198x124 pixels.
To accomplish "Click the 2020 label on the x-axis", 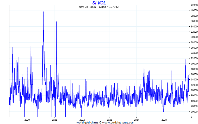I will click(27, 120).
